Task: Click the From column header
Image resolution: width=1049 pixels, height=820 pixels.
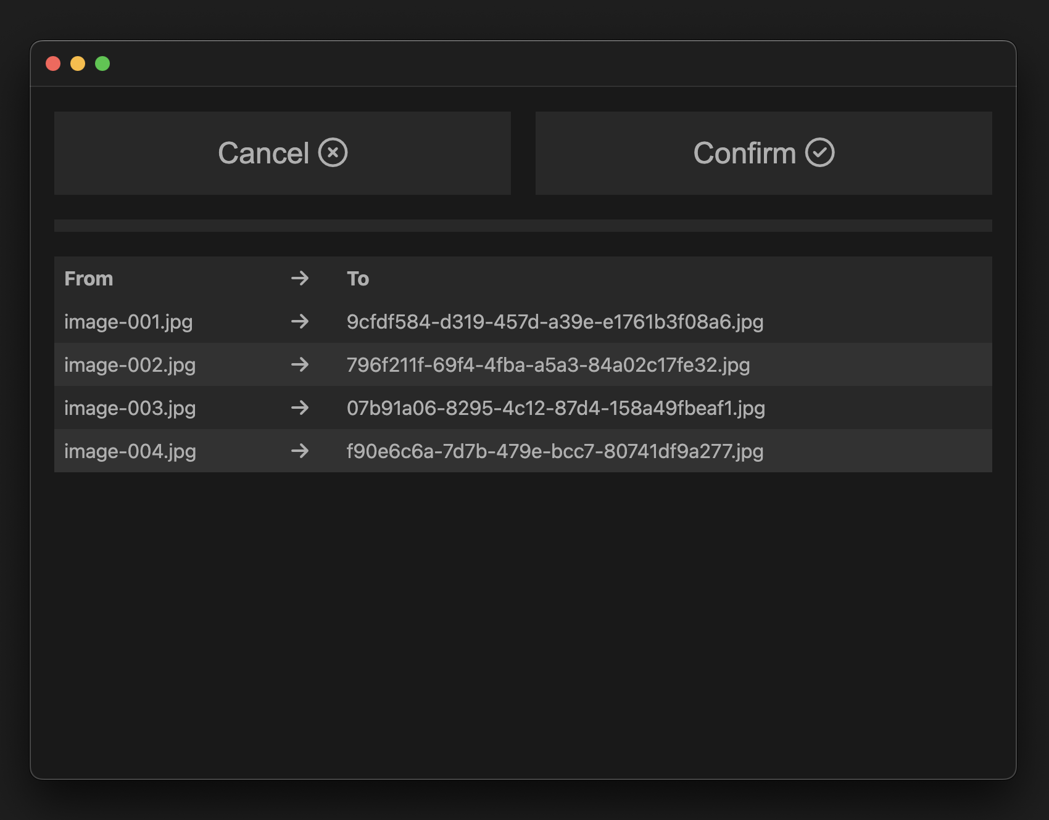Action: click(x=88, y=279)
